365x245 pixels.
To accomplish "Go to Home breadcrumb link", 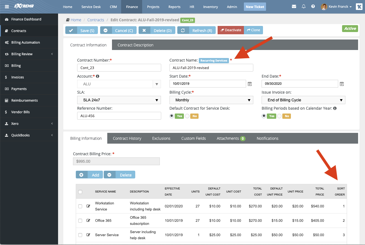I will click(x=76, y=20).
